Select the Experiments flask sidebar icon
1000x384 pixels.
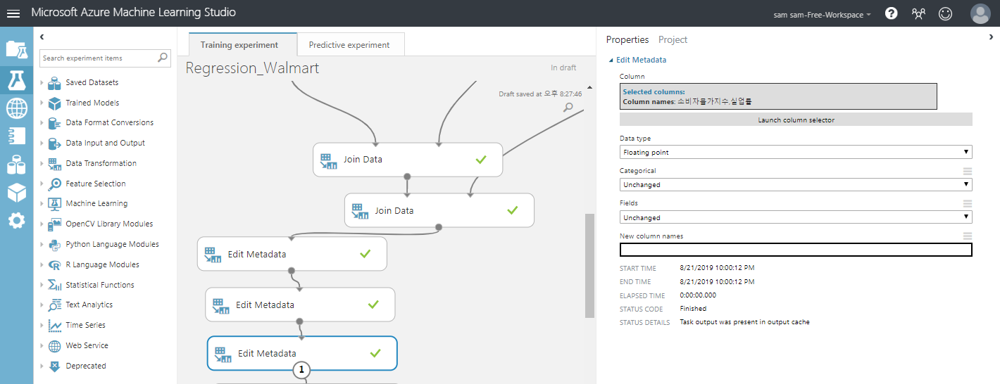[16, 79]
